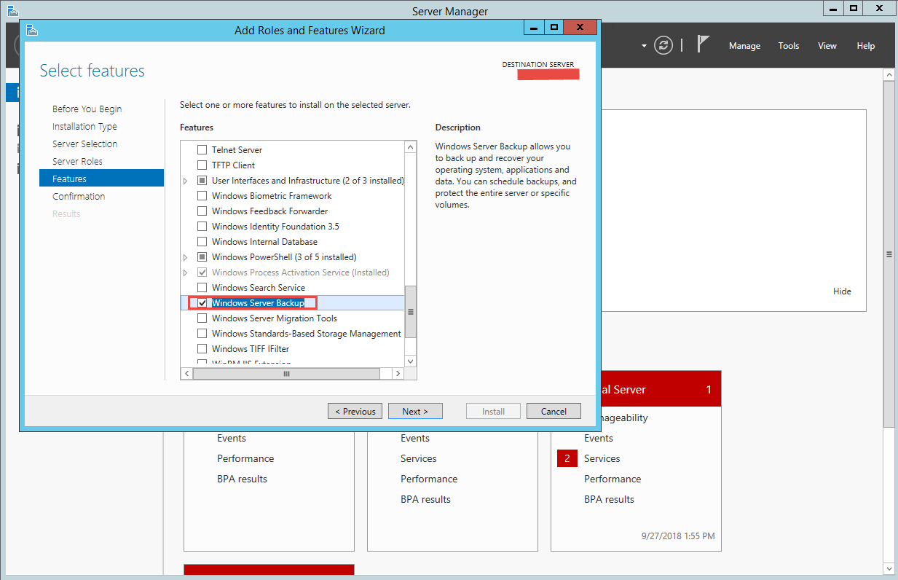Click the features list scroll up arrow
Viewport: 898px width, 580px height.
[411, 147]
